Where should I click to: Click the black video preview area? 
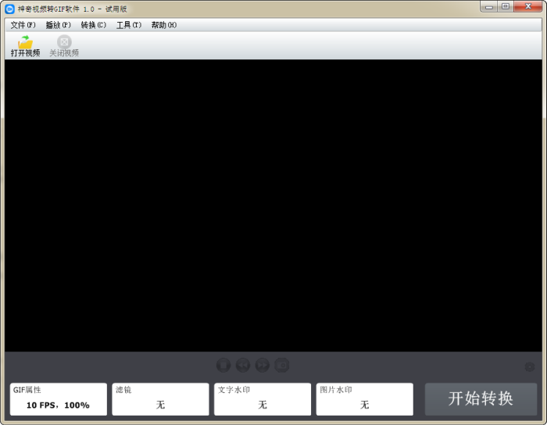coord(273,205)
